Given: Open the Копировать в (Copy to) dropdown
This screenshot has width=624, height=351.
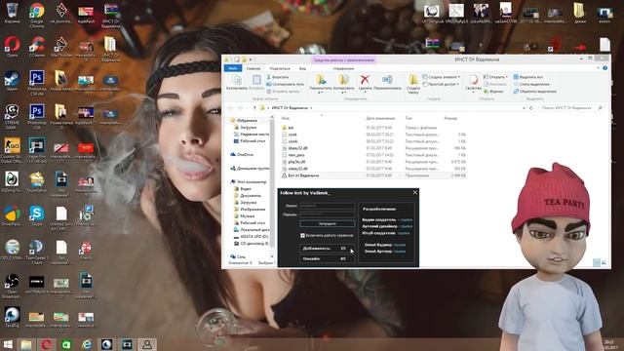Looking at the screenshot, I should tap(343, 84).
